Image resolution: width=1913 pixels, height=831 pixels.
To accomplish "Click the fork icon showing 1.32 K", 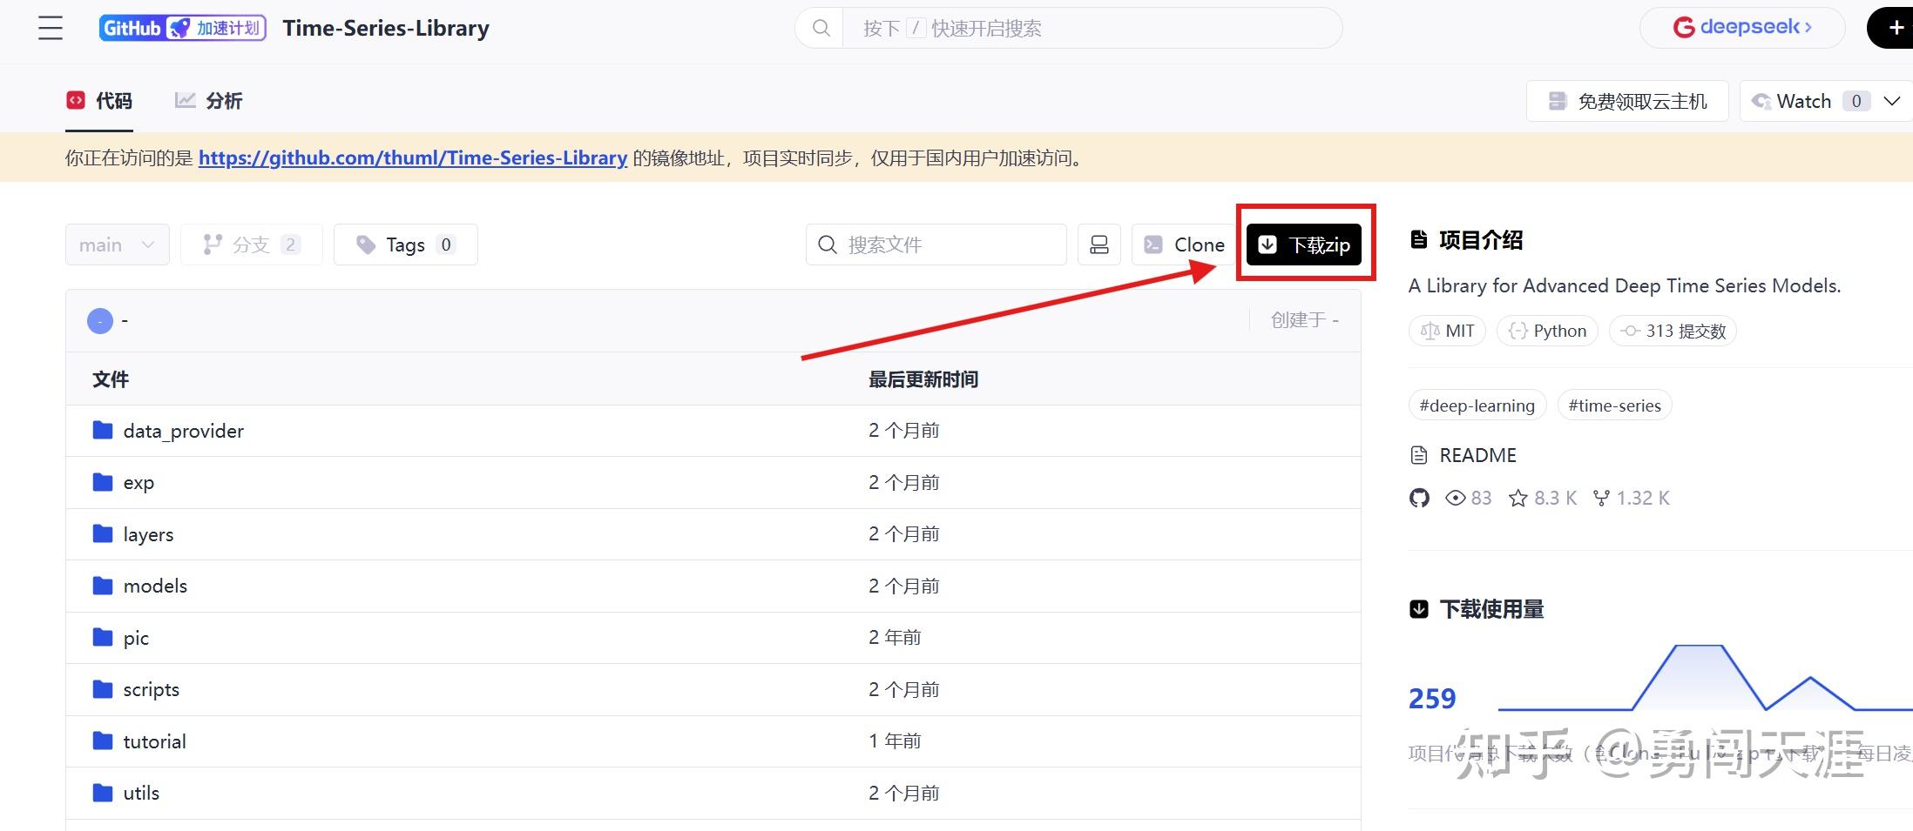I will pos(1630,498).
